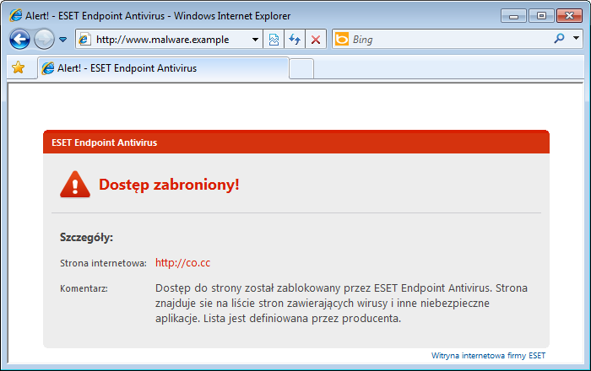Image resolution: width=591 pixels, height=371 pixels.
Task: Click the Internet Explorer icon in the title bar
Action: pos(16,15)
